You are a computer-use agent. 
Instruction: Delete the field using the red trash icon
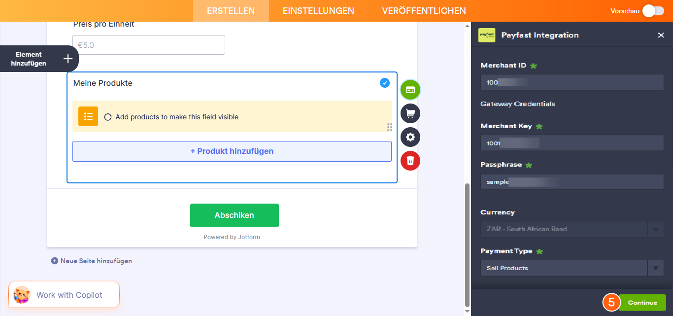[410, 161]
